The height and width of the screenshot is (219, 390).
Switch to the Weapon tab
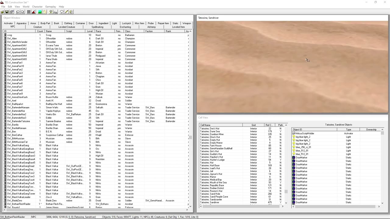pyautogui.click(x=187, y=23)
